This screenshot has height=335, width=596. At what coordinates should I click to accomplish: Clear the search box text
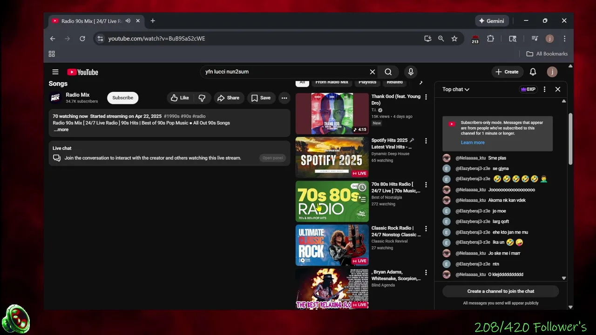372,72
